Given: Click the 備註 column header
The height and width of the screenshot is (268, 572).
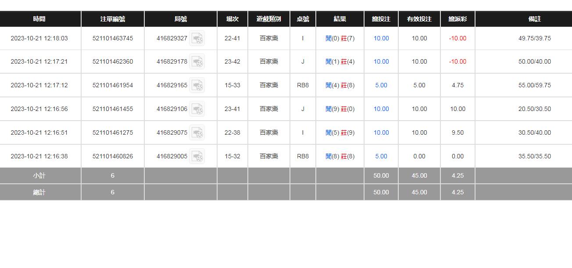Looking at the screenshot, I should point(535,19).
